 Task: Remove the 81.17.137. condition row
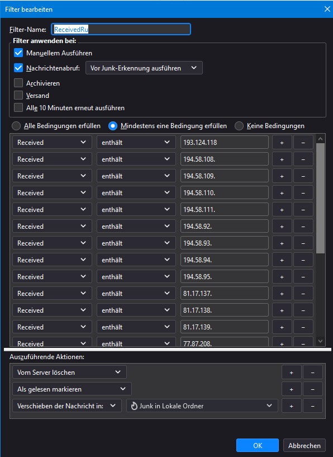[x=303, y=294]
